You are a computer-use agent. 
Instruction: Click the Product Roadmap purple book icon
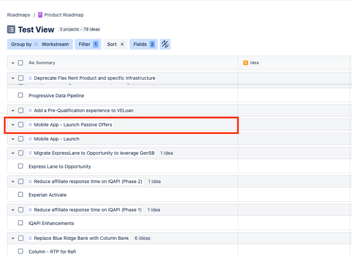pos(40,15)
